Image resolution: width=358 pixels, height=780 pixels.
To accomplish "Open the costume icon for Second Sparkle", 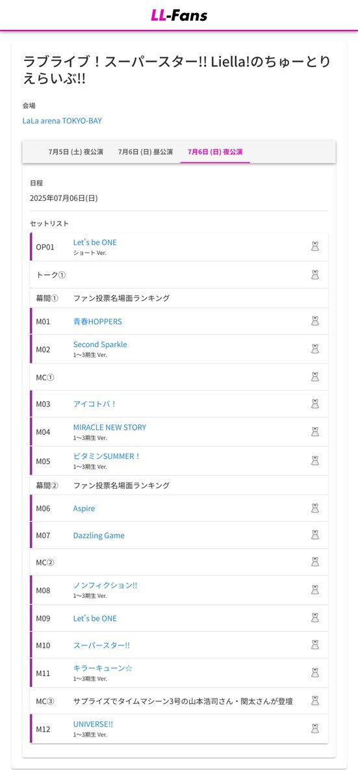I will pyautogui.click(x=315, y=349).
